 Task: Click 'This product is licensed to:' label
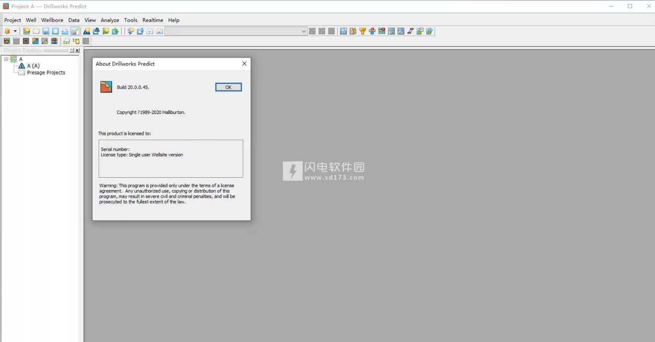[x=125, y=134]
